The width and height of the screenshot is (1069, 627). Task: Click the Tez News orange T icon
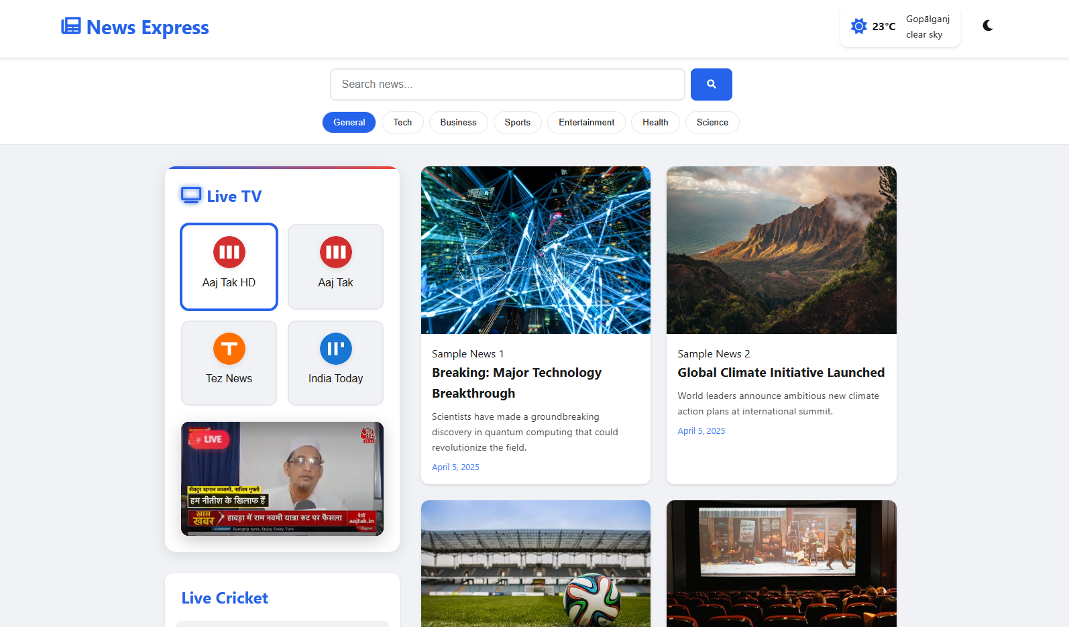pyautogui.click(x=229, y=349)
